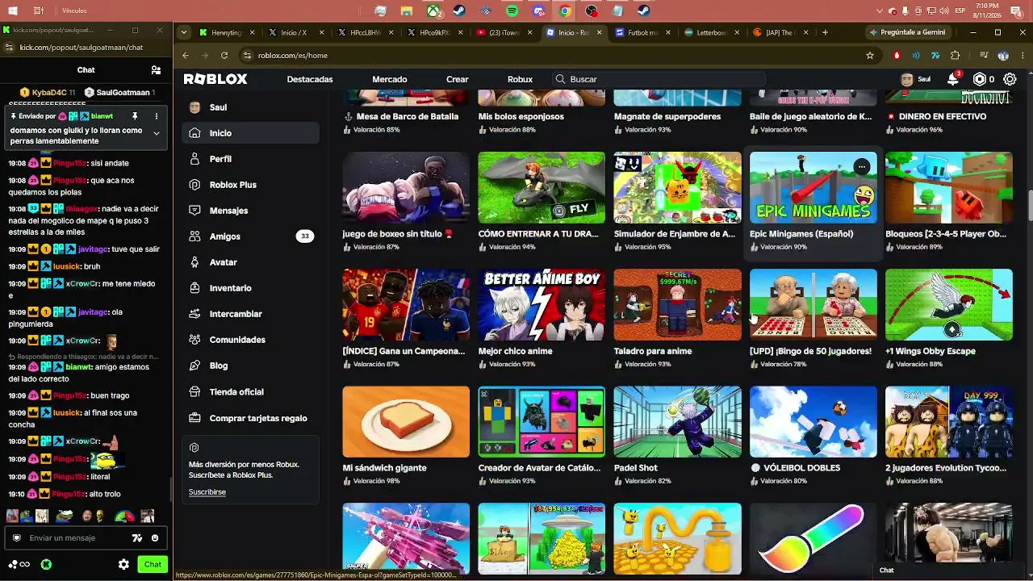The width and height of the screenshot is (1033, 581).
Task: Open Intercambiar in the Roblox sidebar
Action: pos(251,314)
